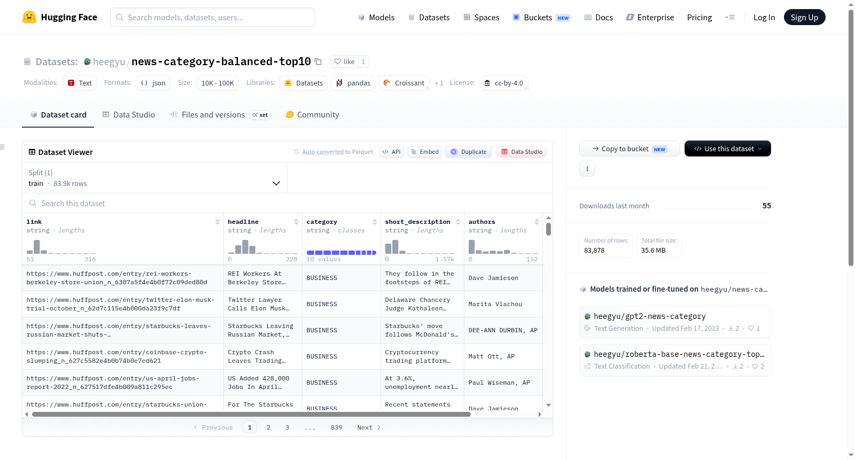This screenshot has width=855, height=460.
Task: Select the REI Workers headline cell
Action: (x=262, y=278)
